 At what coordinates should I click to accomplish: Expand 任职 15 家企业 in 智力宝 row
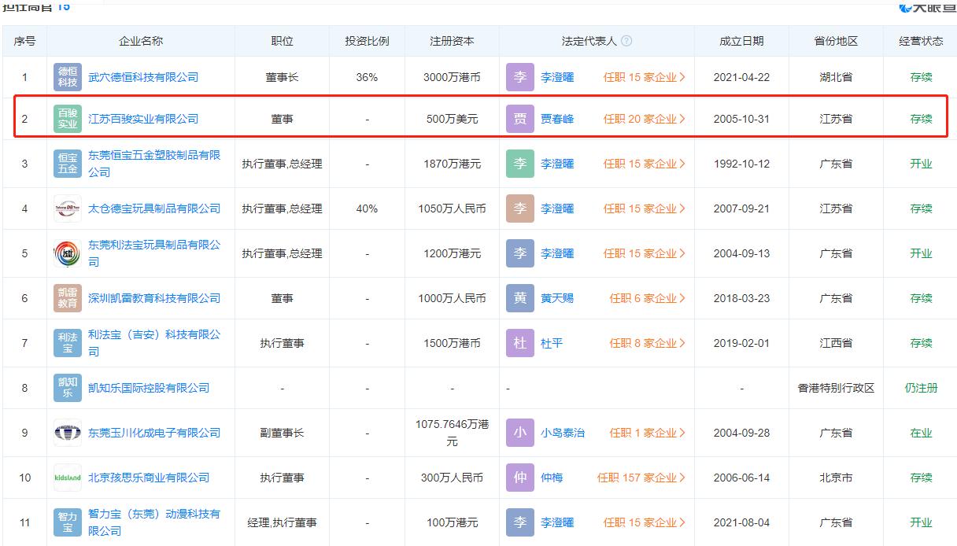click(x=645, y=522)
